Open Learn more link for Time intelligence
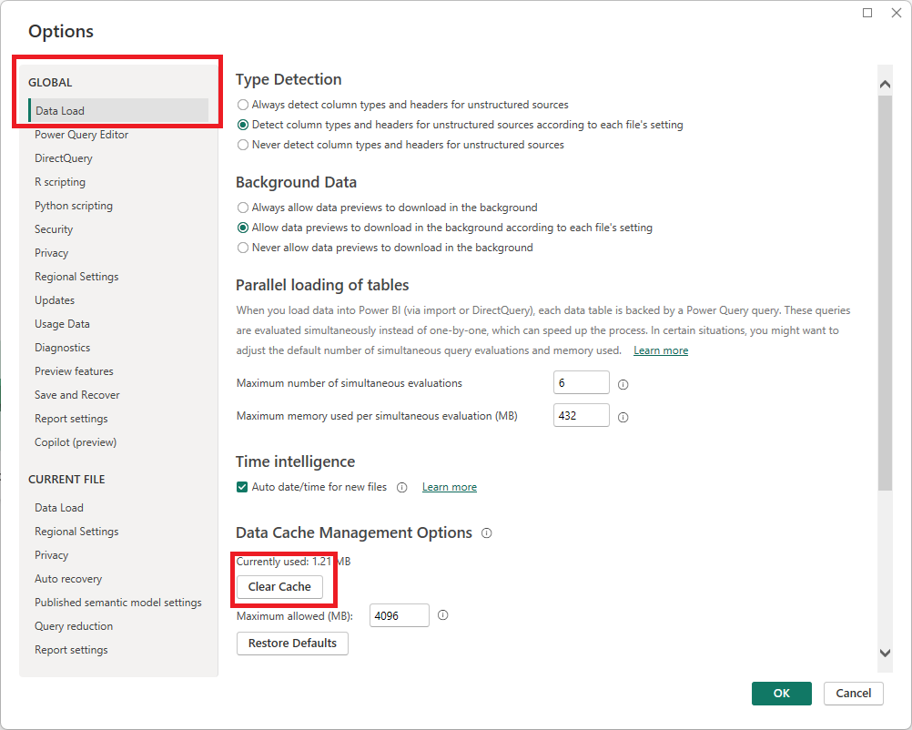This screenshot has width=912, height=730. 449,487
